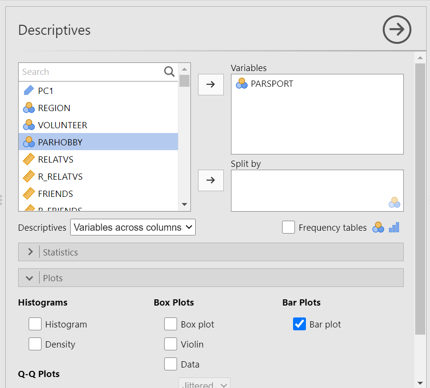This screenshot has height=388, width=430.
Task: Click the ordinal bars icon beside Frequency tables
Action: coord(394,227)
